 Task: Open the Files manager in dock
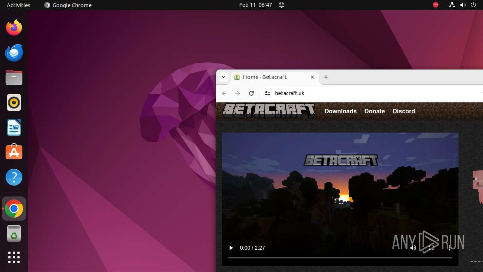point(14,77)
